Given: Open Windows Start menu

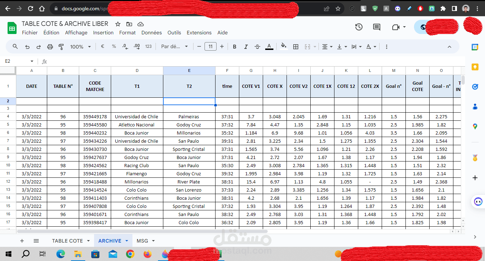Looking at the screenshot, I should pos(9,254).
